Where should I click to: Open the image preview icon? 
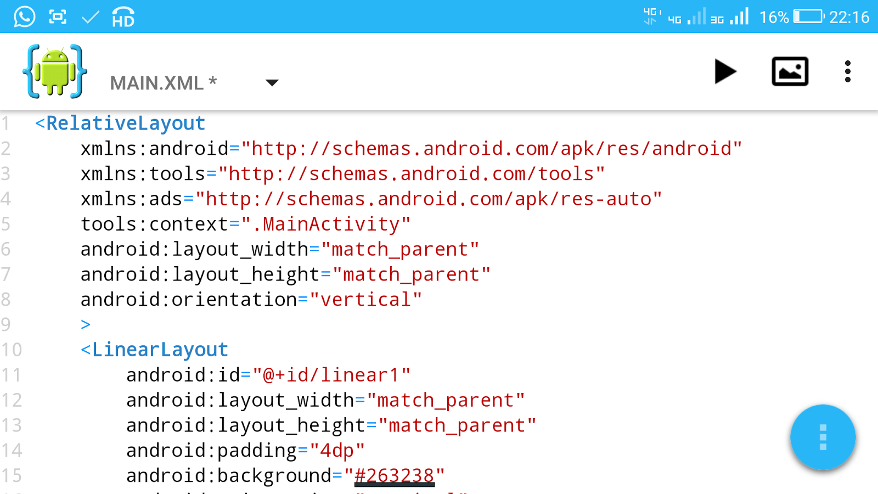coord(790,71)
